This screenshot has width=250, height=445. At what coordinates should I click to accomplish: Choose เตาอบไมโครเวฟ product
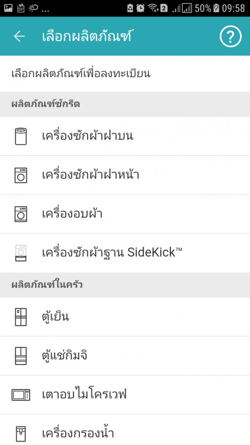(x=84, y=395)
